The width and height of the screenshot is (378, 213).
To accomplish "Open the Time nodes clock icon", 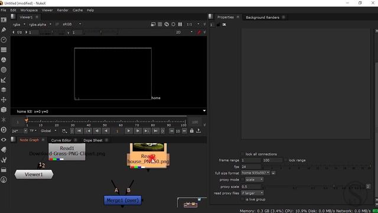I will (x=4, y=40).
